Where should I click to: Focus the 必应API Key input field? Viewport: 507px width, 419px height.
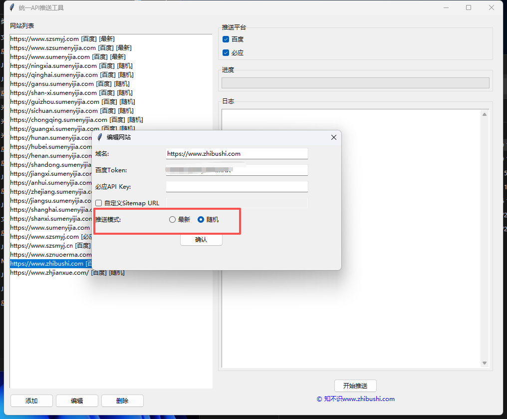pyautogui.click(x=237, y=187)
